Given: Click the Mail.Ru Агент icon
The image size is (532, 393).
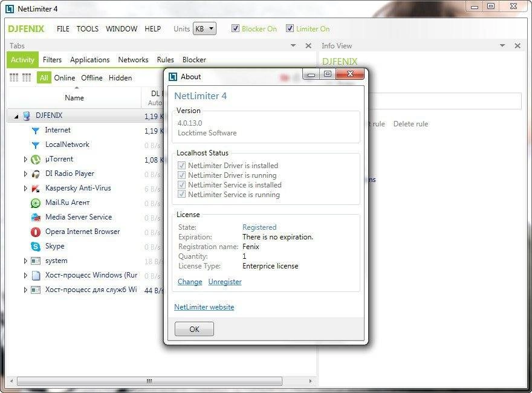Looking at the screenshot, I should click(x=35, y=203).
